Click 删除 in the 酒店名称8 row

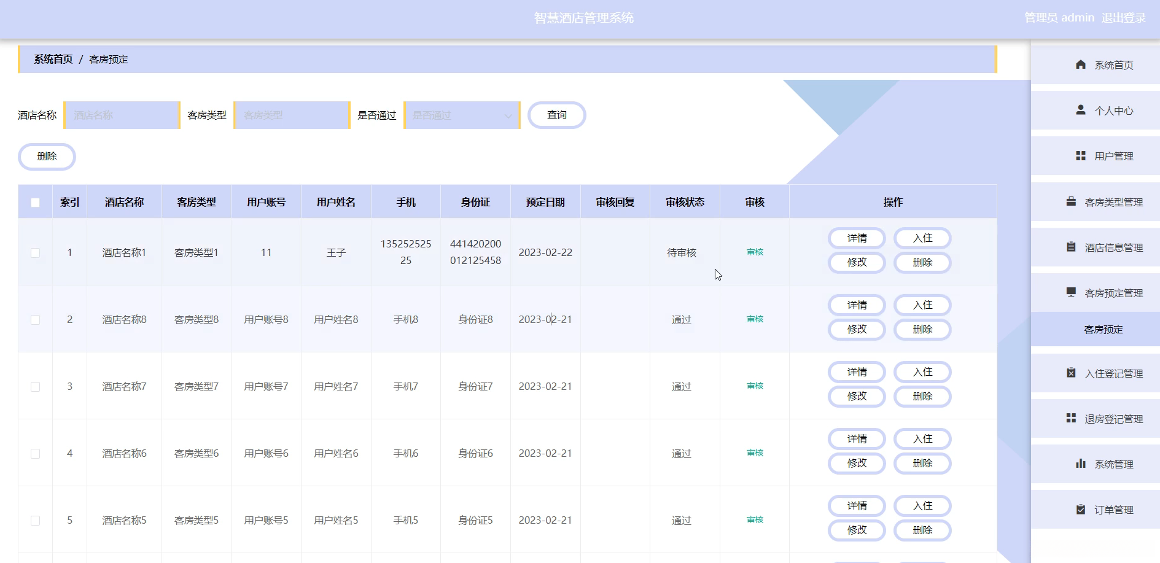coord(923,330)
